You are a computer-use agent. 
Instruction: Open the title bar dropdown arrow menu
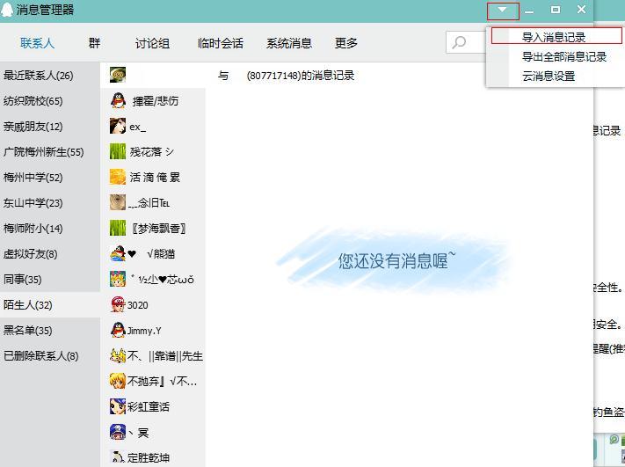point(503,10)
